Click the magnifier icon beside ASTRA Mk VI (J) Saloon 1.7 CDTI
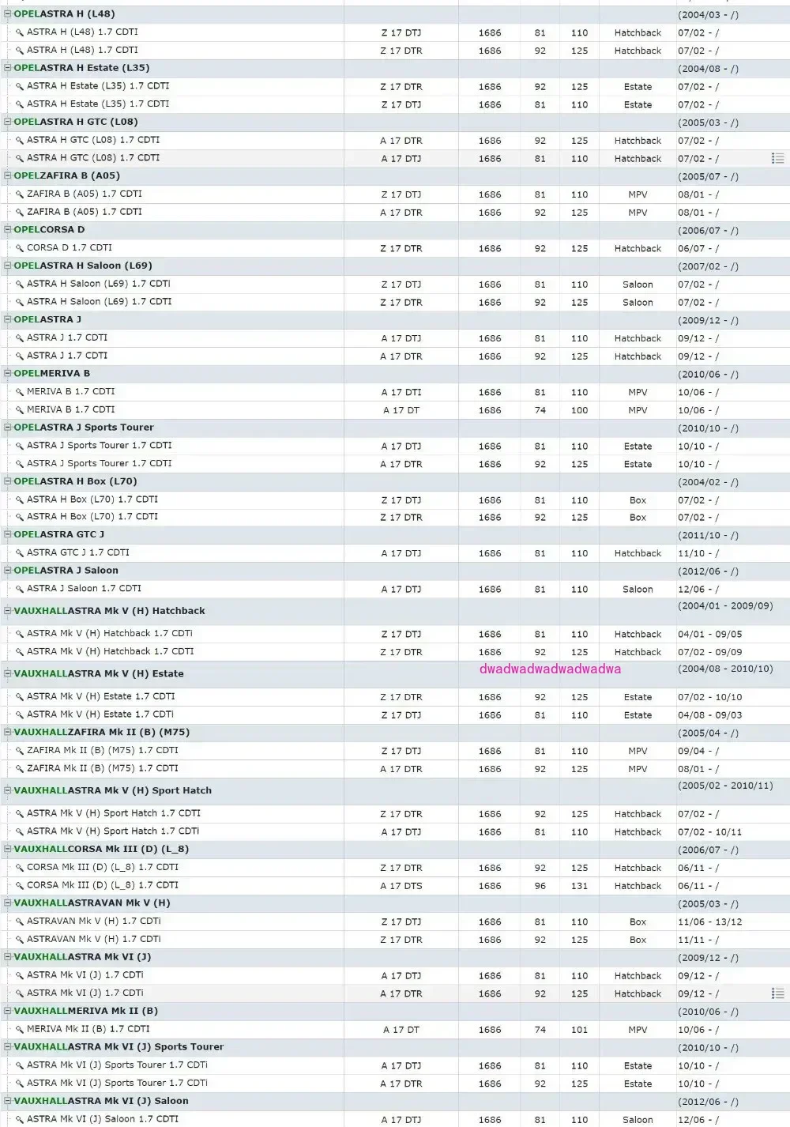 (x=20, y=1119)
